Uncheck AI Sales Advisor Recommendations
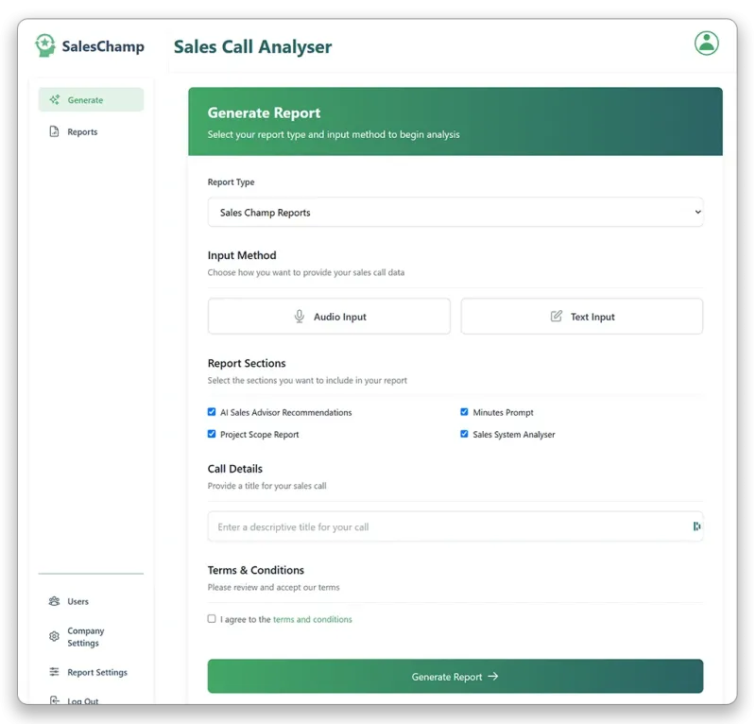This screenshot has width=756, height=724. tap(212, 412)
